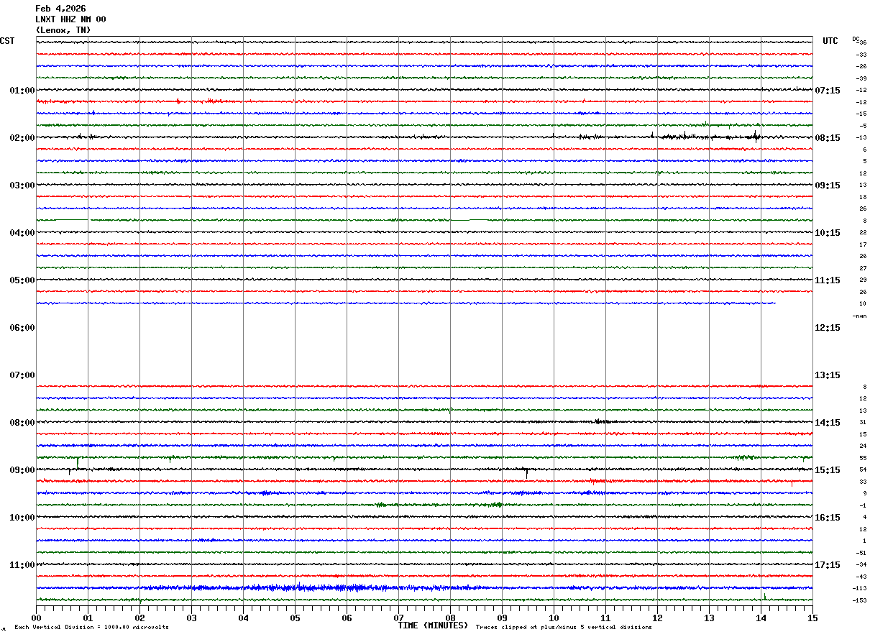870x637 pixels.
Task: Click the UTC time label "09:15"
Action: click(x=828, y=185)
